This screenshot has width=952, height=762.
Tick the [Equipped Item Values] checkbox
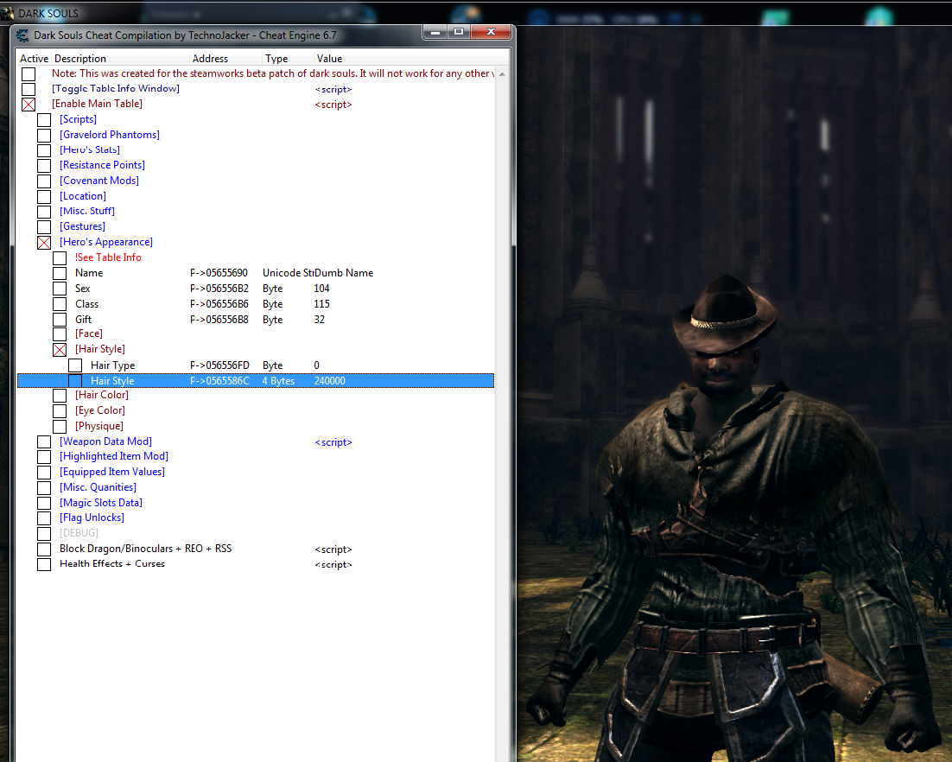click(44, 473)
